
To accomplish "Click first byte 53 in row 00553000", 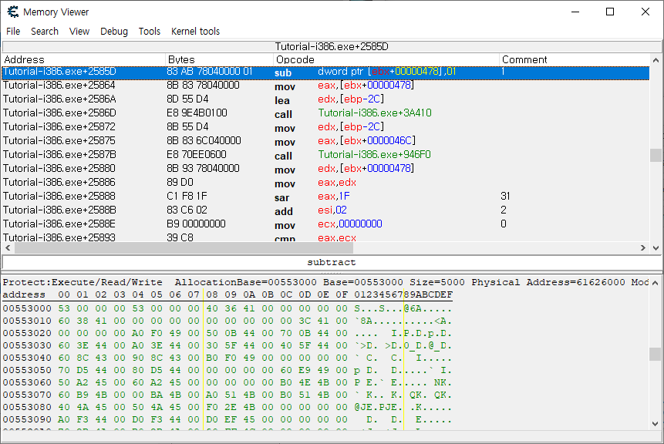I will point(64,308).
